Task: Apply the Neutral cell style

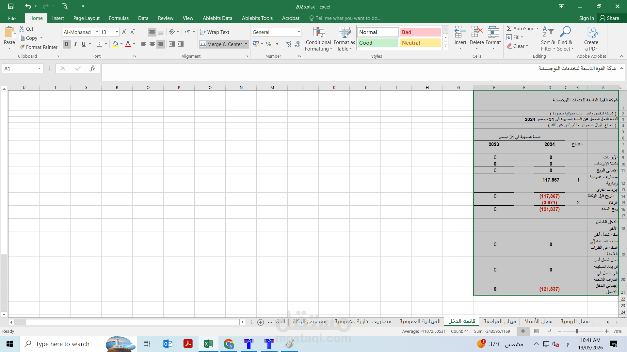Action: (x=421, y=43)
